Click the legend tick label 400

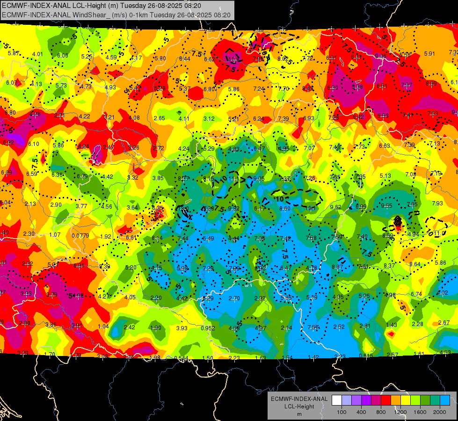[361, 412]
